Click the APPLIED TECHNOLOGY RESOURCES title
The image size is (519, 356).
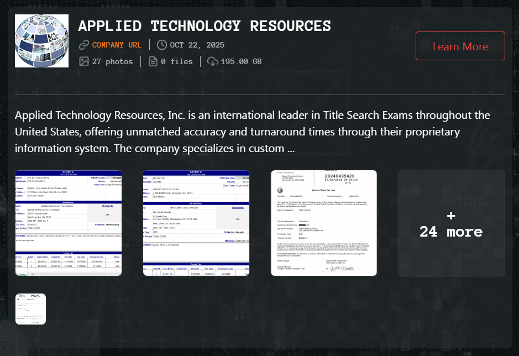pyautogui.click(x=205, y=25)
